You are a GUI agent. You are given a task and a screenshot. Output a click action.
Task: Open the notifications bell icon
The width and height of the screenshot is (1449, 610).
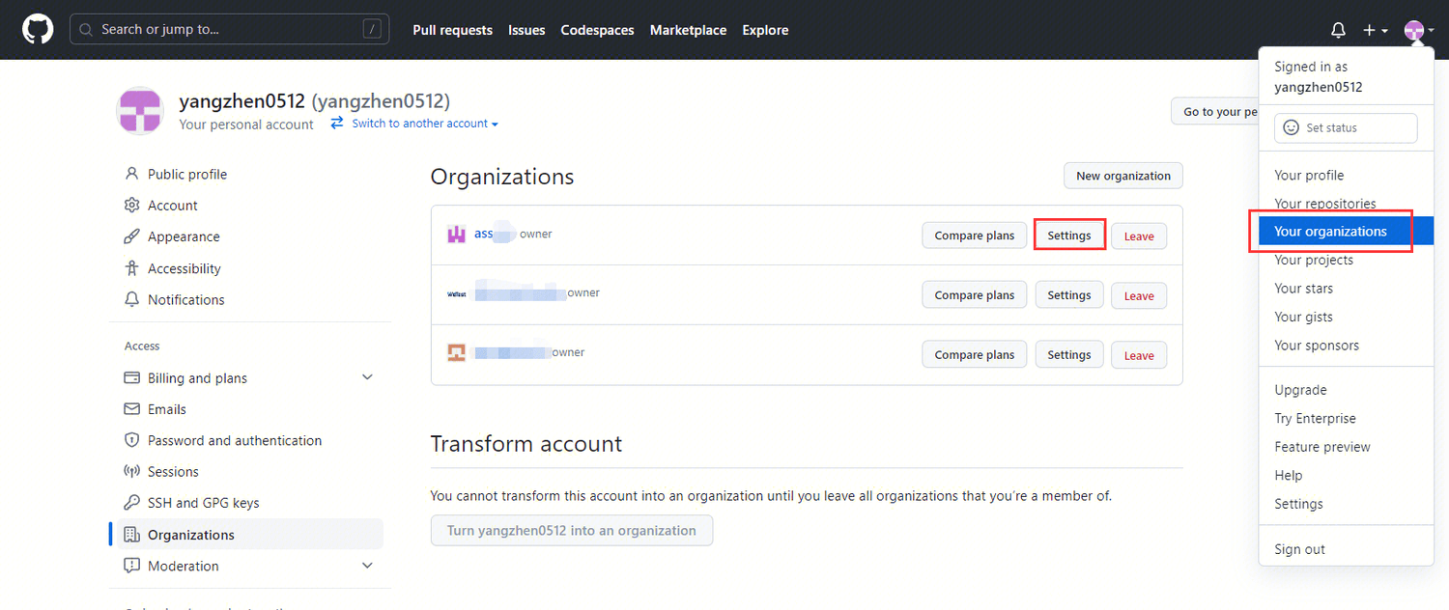point(1338,30)
